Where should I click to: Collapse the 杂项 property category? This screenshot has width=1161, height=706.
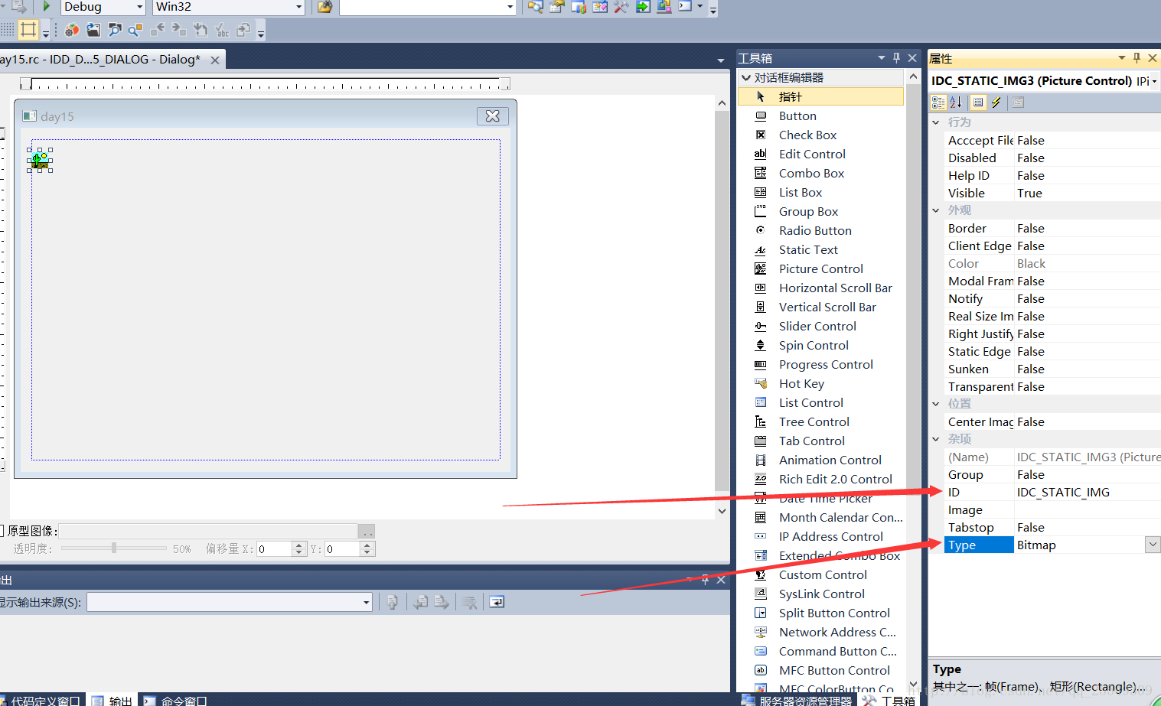[936, 439]
